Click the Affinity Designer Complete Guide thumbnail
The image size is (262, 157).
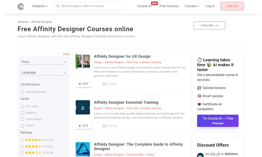[83, 149]
